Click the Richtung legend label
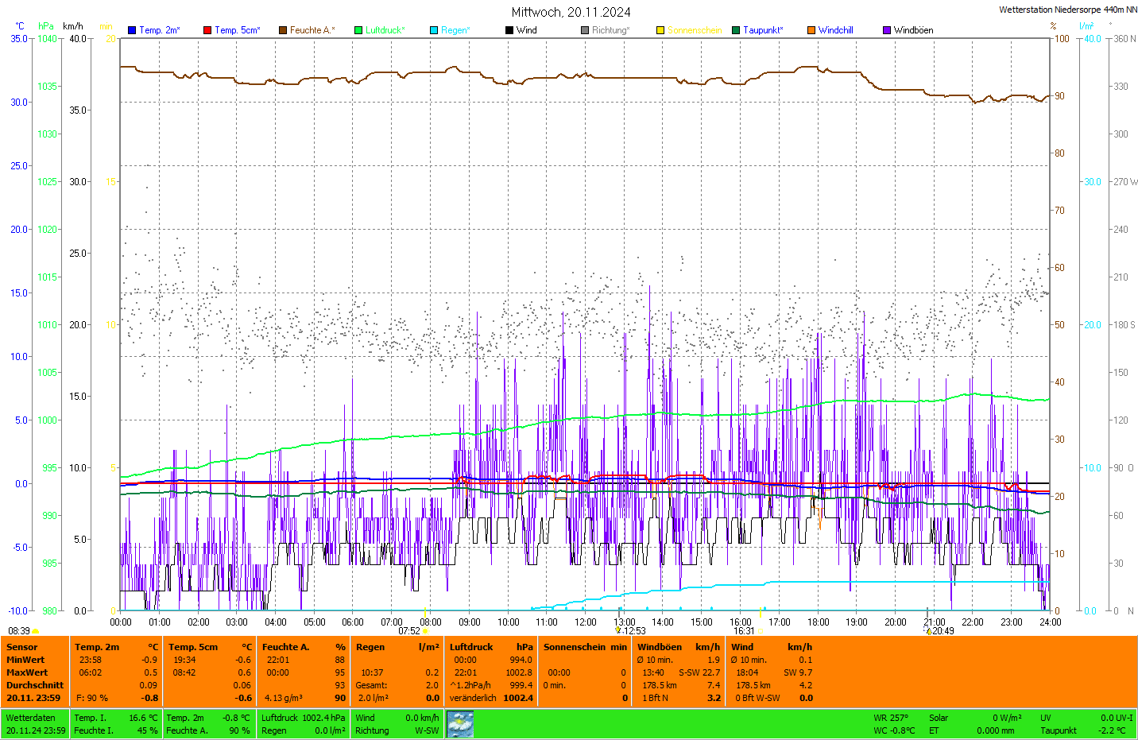1138x740 pixels. pyautogui.click(x=610, y=30)
